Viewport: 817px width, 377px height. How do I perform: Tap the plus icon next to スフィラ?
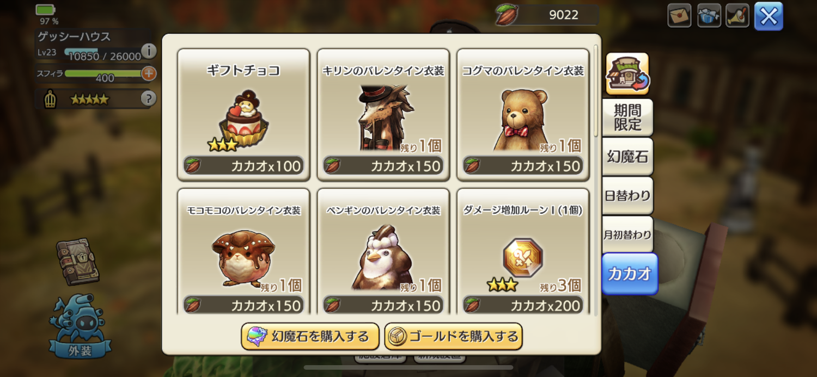pos(149,73)
